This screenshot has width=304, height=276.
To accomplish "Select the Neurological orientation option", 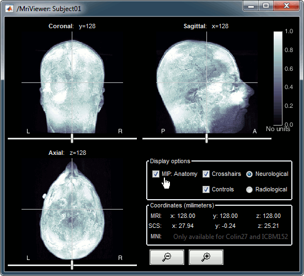I will [249, 174].
